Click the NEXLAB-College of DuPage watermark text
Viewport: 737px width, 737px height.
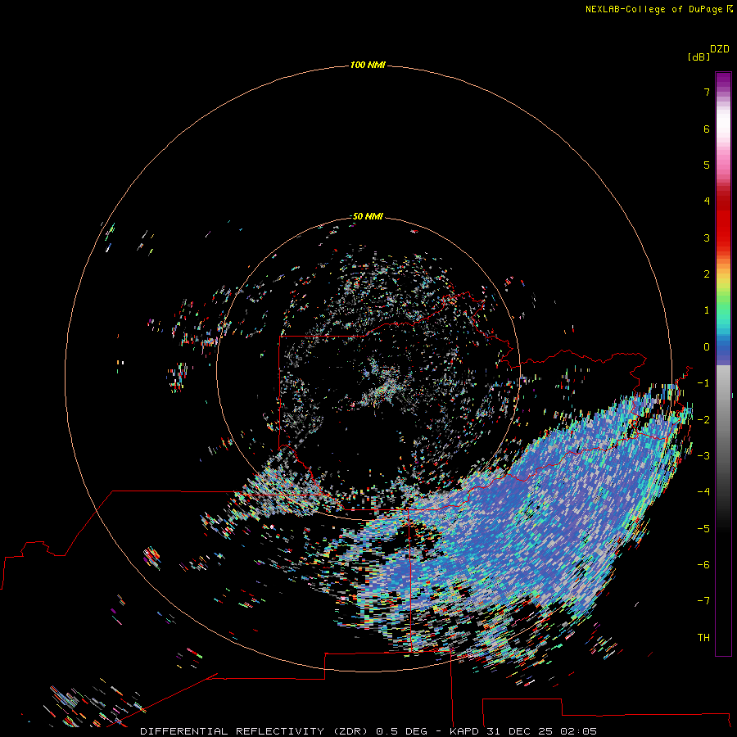click(x=655, y=9)
